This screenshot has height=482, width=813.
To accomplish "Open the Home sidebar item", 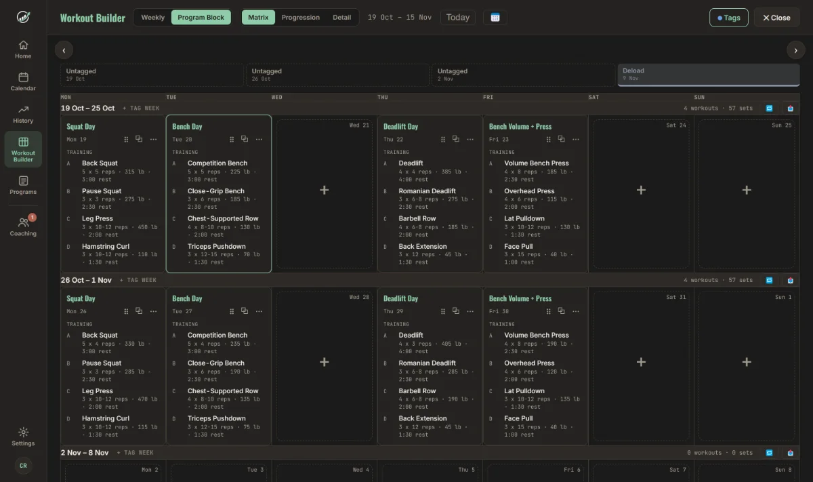I will coord(23,49).
